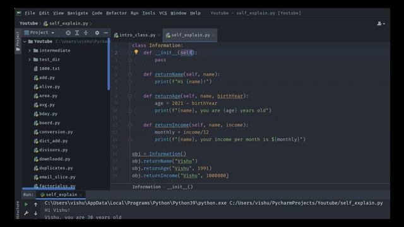Screen dimensions: 404x227
Task: Expand the intermediate folder
Action: tap(30, 50)
